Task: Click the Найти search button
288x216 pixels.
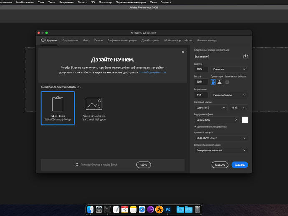Action: click(144, 165)
